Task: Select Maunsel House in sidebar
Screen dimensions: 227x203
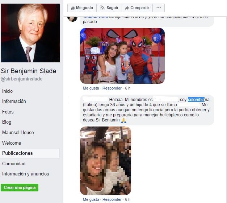Action: tap(18, 133)
